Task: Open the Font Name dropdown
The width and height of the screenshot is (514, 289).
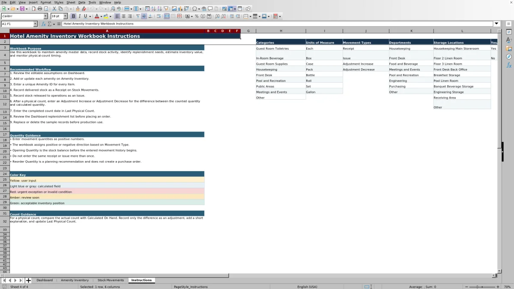Action: coord(45,16)
